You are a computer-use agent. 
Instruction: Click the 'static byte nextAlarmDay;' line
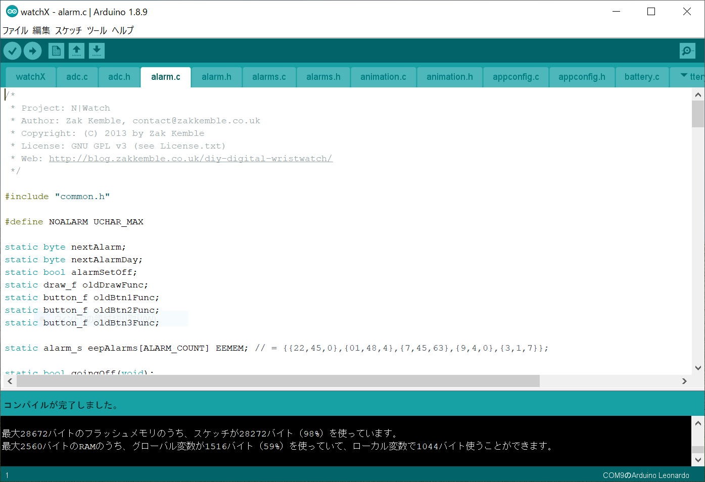(74, 260)
